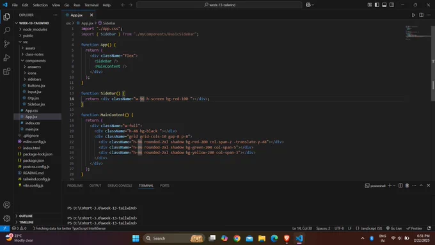
Task: Open errors and warnings status indicator
Action: (x=19, y=228)
